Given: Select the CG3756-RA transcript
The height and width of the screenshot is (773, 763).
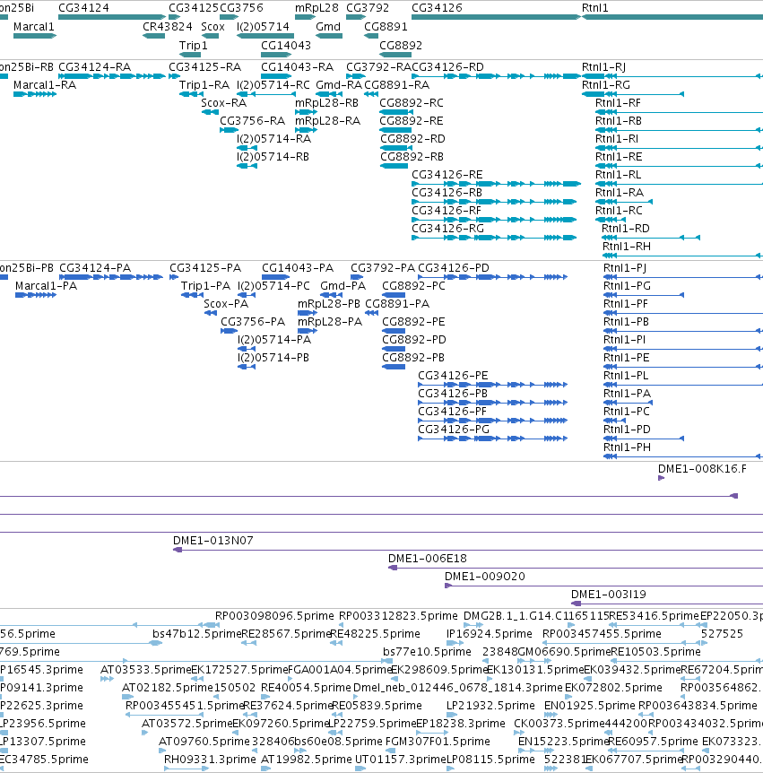Looking at the screenshot, I should pyautogui.click(x=230, y=130).
